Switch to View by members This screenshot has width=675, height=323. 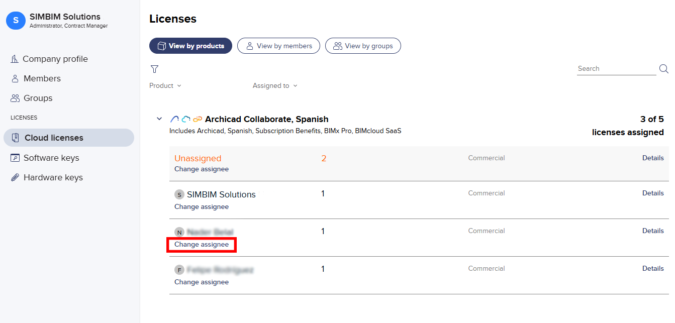(x=278, y=46)
